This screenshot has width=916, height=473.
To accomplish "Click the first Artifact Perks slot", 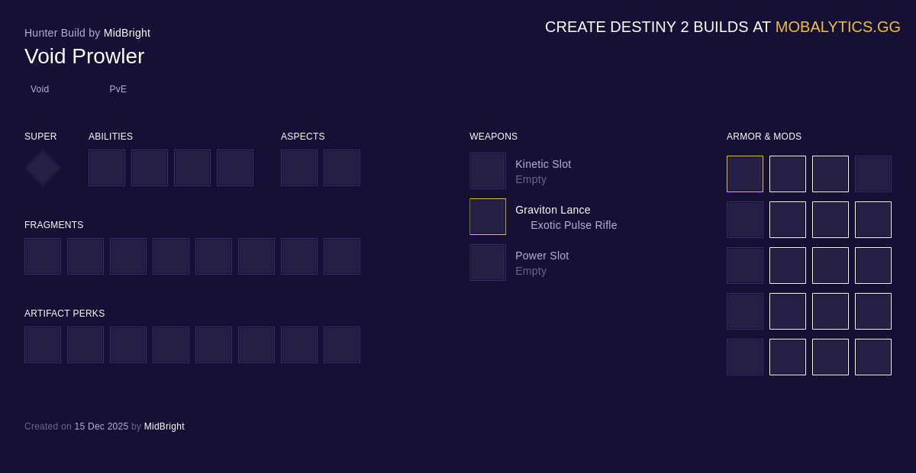I will [43, 345].
